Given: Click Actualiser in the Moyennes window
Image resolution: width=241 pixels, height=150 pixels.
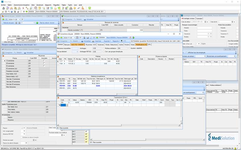Looking at the screenshot, I should pyautogui.click(x=29, y=53).
